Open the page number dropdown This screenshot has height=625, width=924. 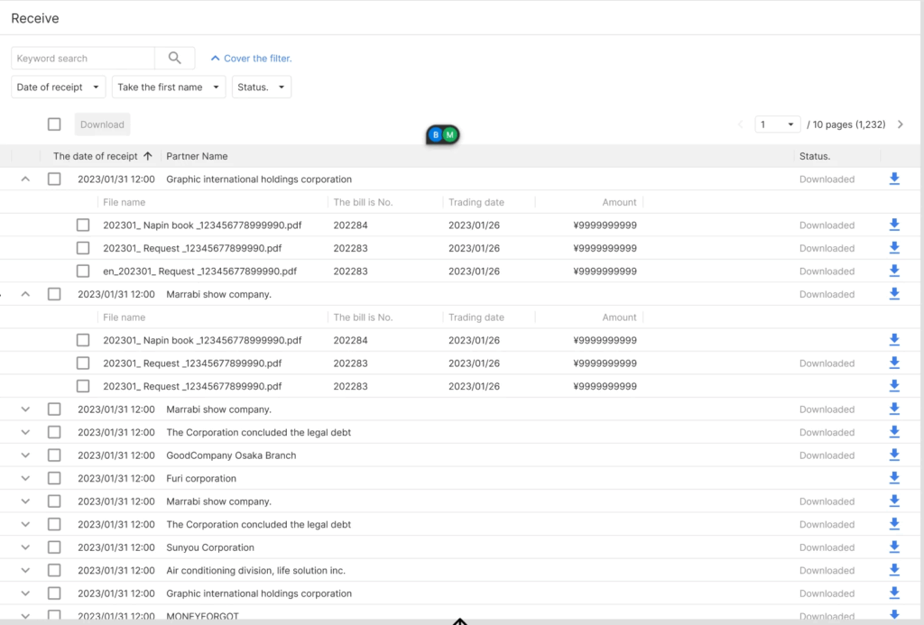(x=777, y=124)
